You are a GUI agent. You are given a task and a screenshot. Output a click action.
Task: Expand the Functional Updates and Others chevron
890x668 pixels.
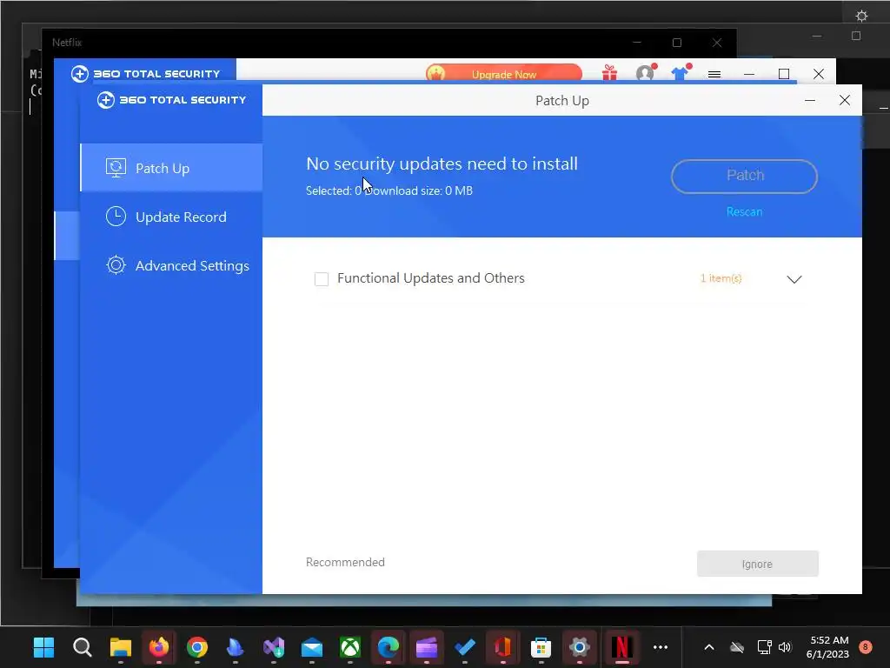(x=794, y=279)
